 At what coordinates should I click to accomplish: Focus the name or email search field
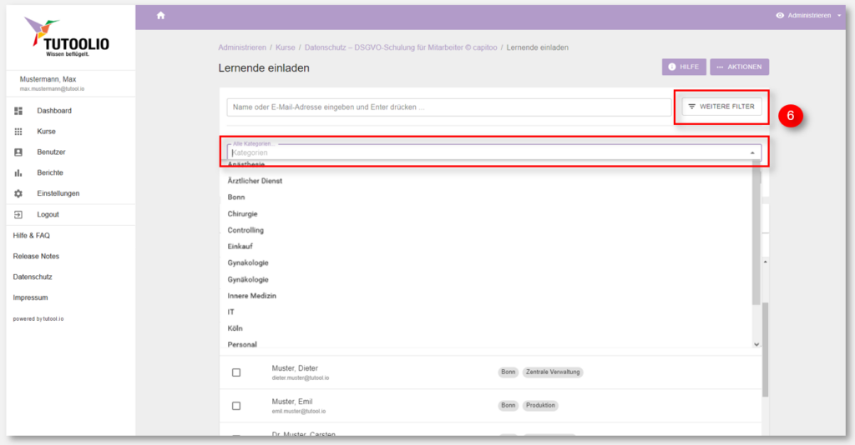[448, 107]
